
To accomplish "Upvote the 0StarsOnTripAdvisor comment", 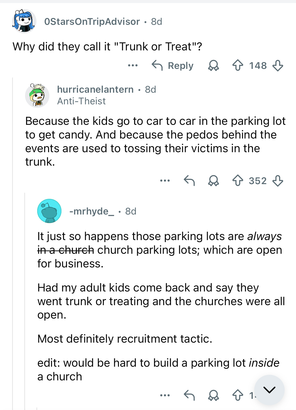I will (x=238, y=66).
